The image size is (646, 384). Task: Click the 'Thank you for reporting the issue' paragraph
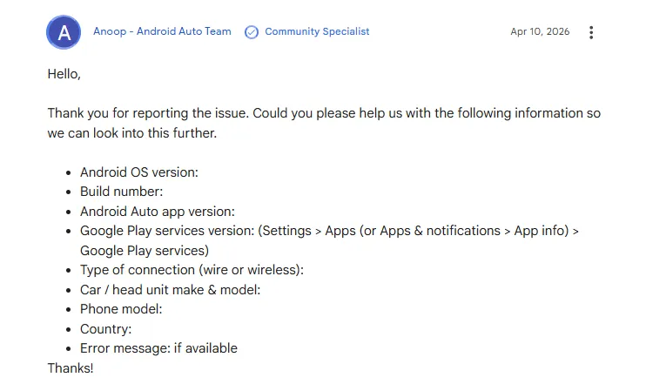tap(324, 123)
